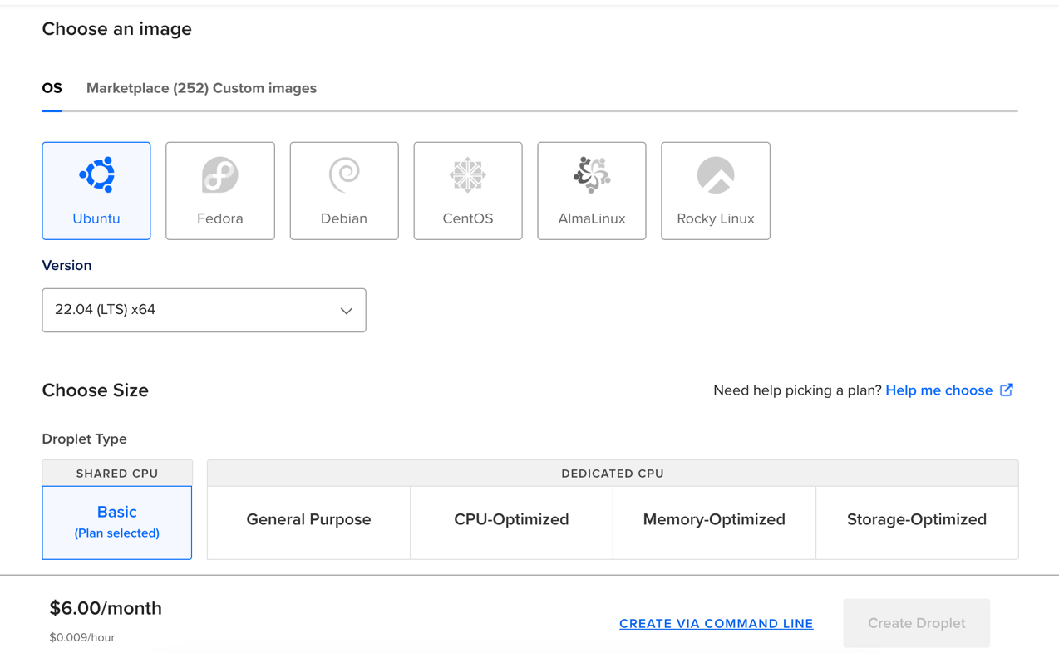Click the SHARED CPU header
The height and width of the screenshot is (653, 1059).
click(x=117, y=474)
